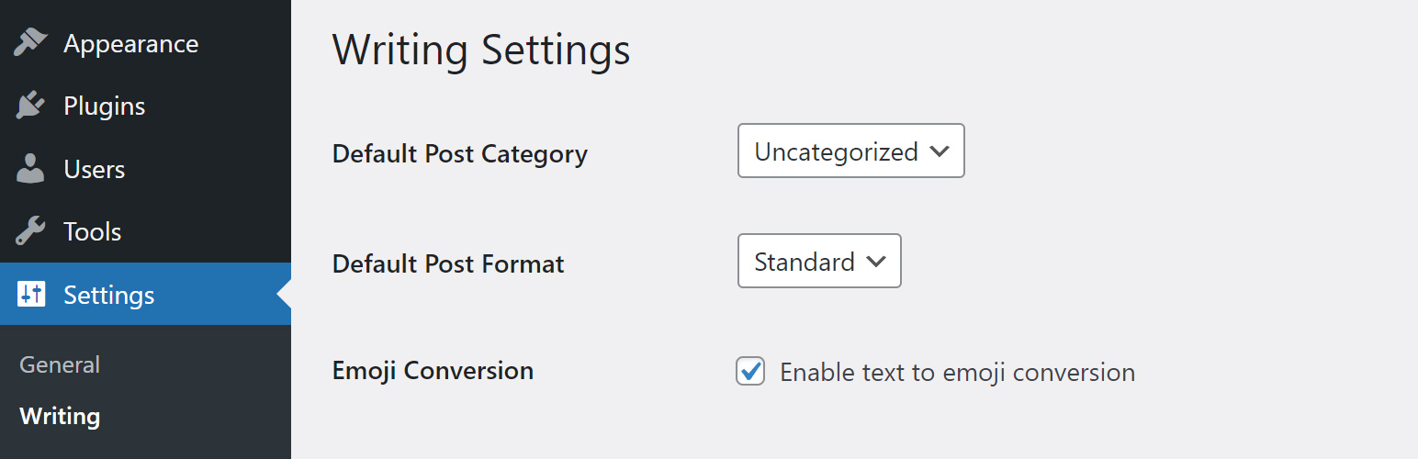This screenshot has height=459, width=1418.
Task: Click the Settings sliders icon
Action: coord(30,295)
